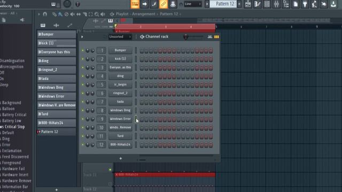This screenshot has width=342, height=192.
Task: Open the Mixer window icon
Action: point(276,4)
